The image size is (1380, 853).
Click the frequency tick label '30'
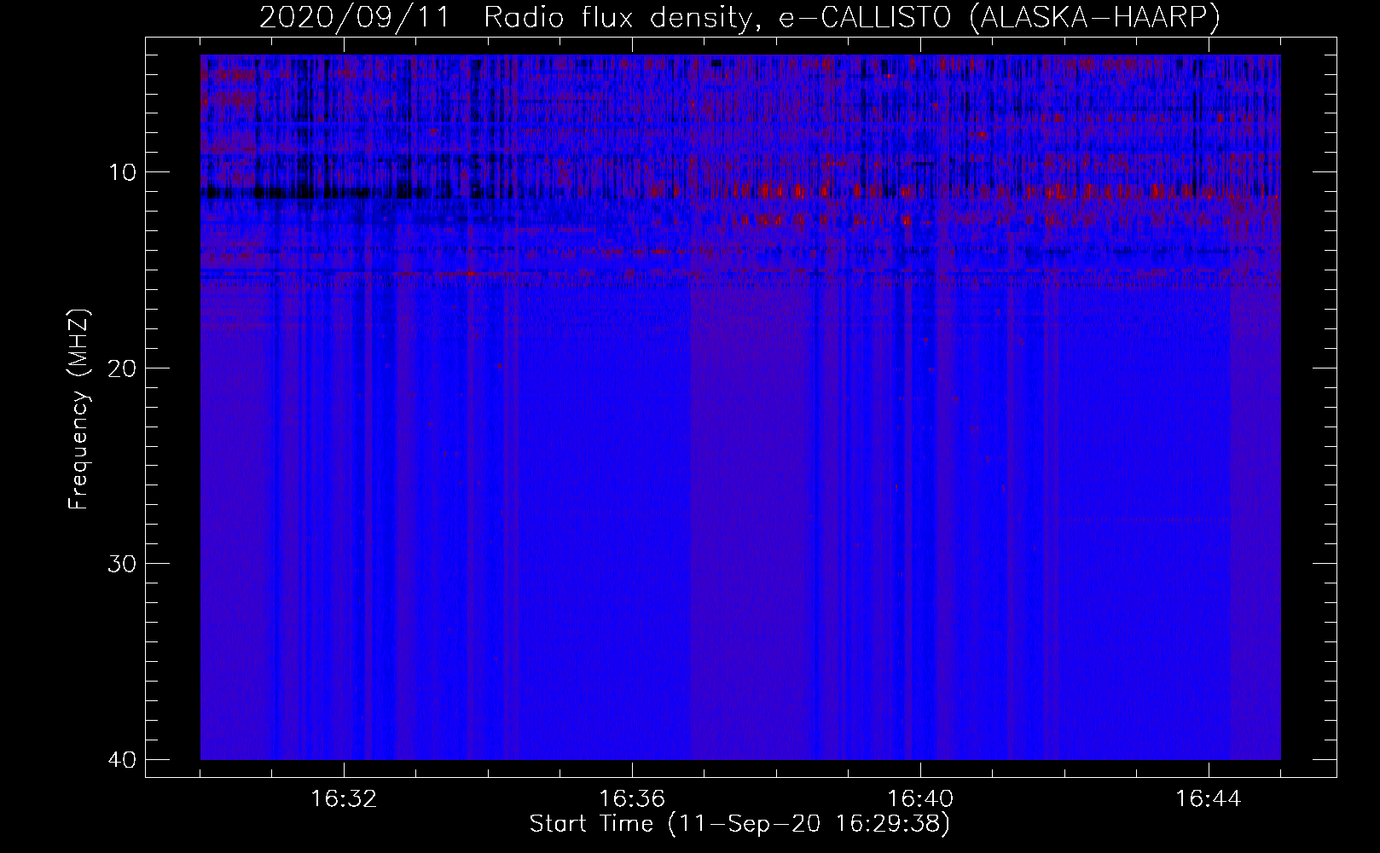pyautogui.click(x=123, y=563)
